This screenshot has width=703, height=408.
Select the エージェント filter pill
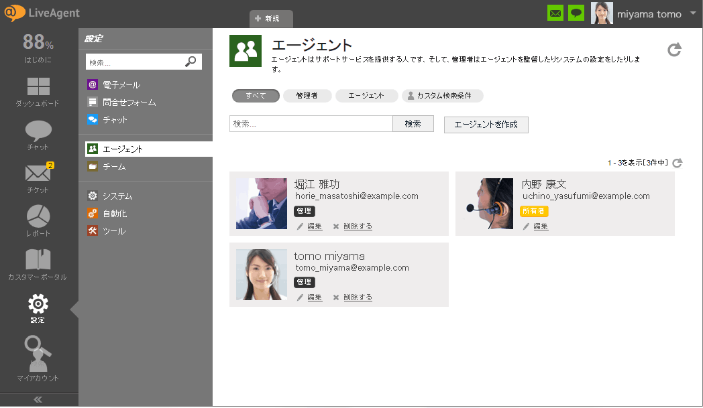366,96
